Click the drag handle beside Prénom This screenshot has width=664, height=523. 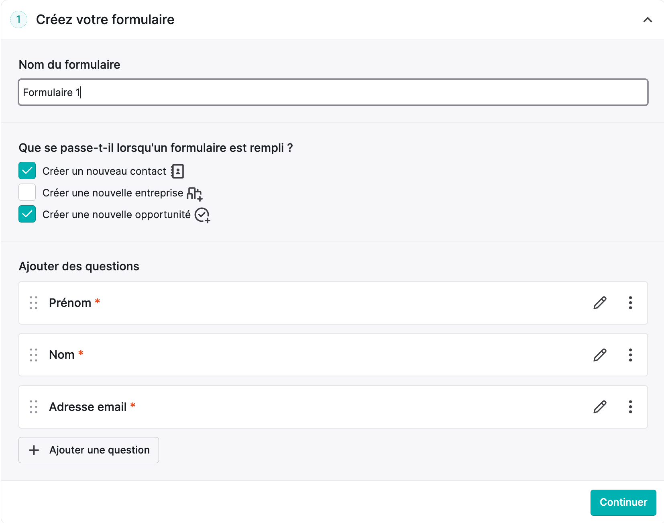pos(34,303)
